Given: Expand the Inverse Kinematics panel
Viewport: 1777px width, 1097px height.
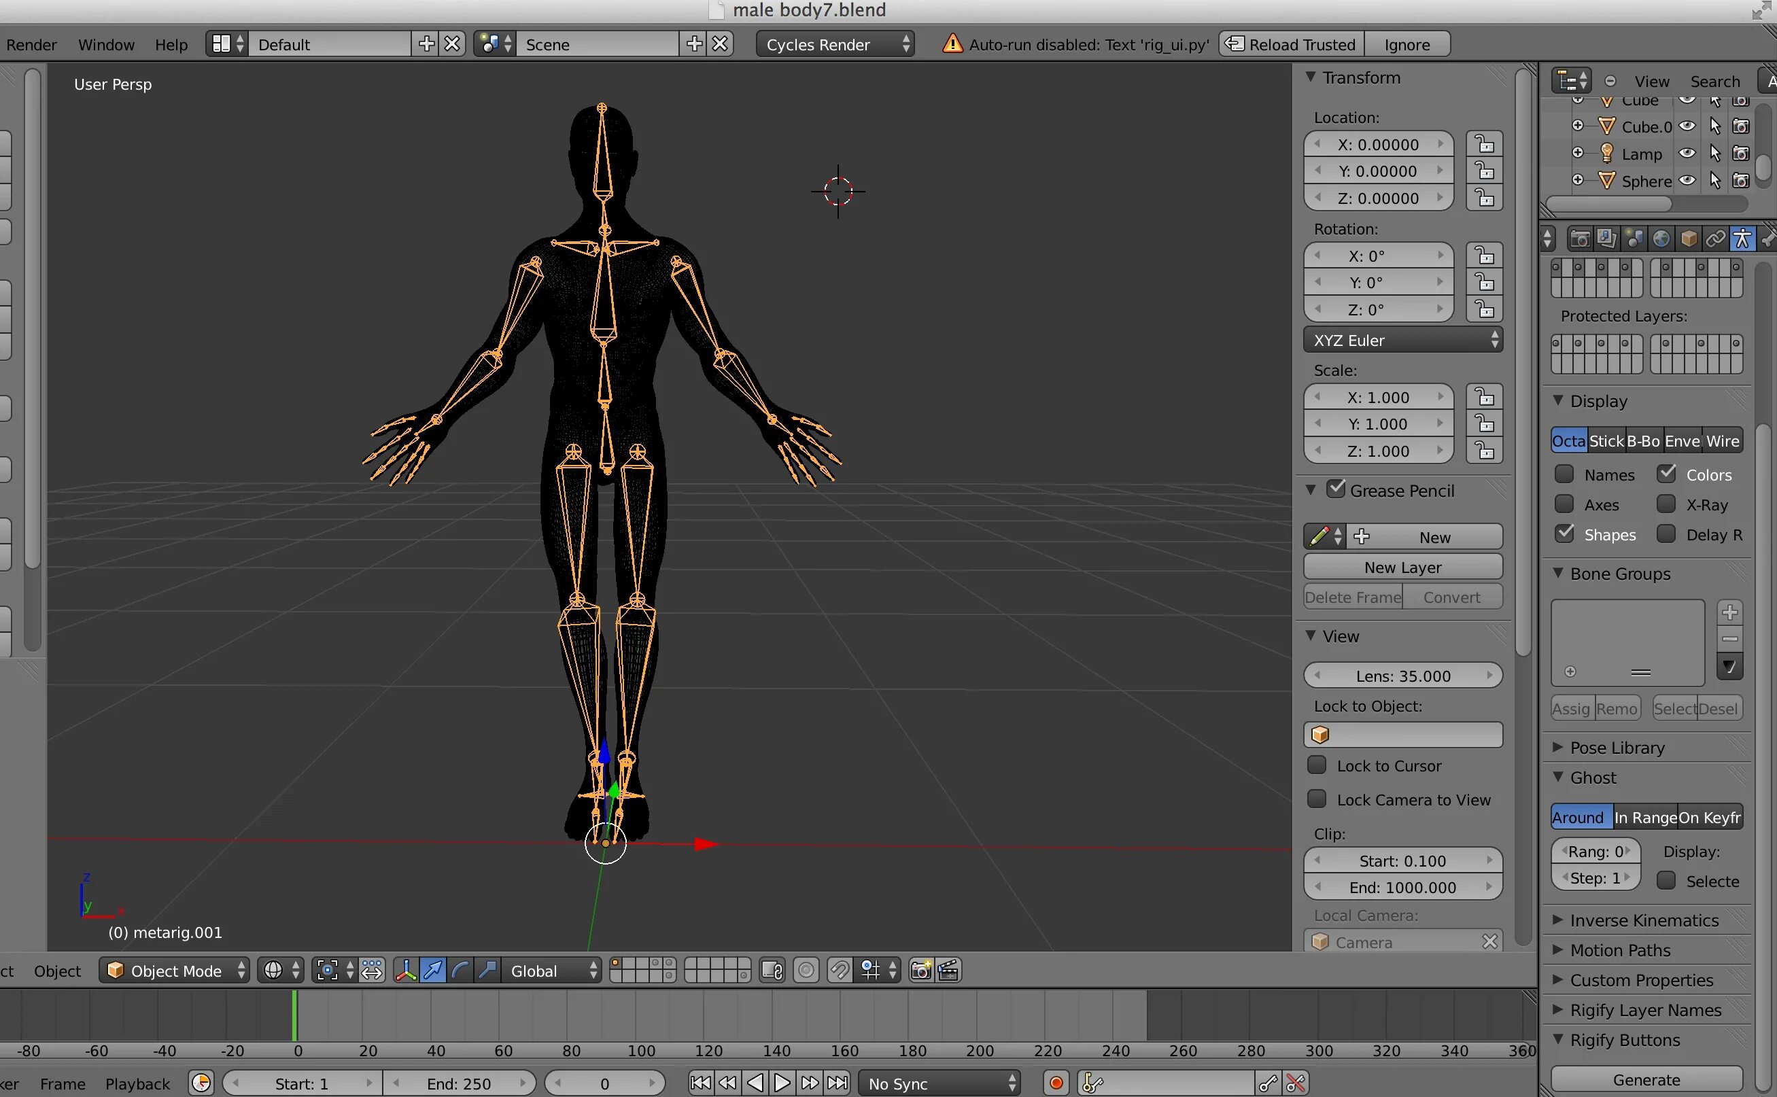Looking at the screenshot, I should [x=1644, y=920].
